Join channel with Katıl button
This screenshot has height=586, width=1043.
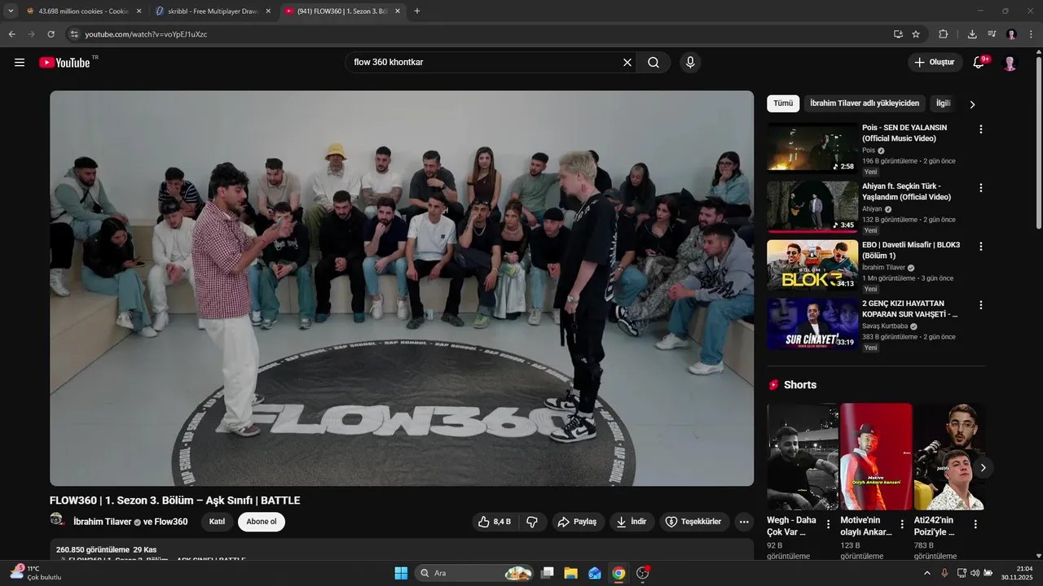pos(217,522)
